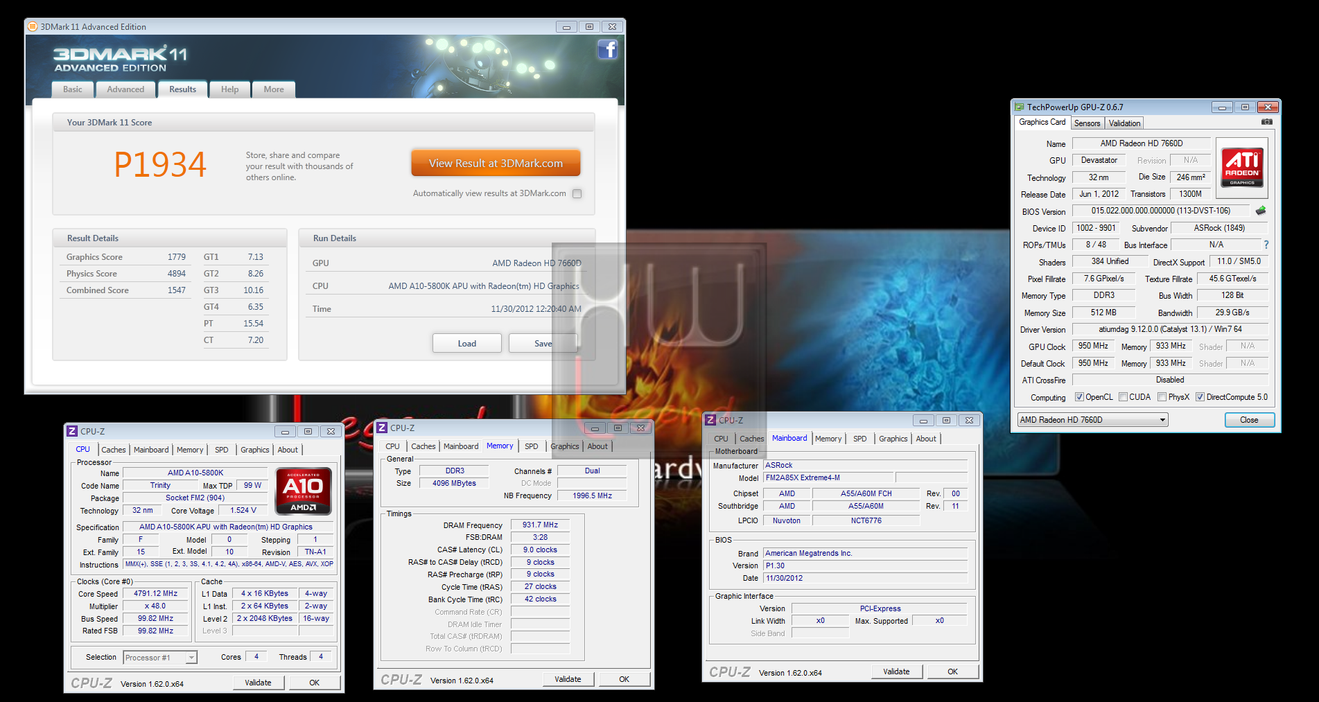
Task: Click the Core Speed value 4791.12 MHz
Action: tap(156, 594)
